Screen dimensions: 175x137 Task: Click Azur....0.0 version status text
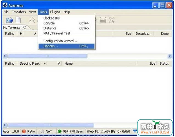11,132
